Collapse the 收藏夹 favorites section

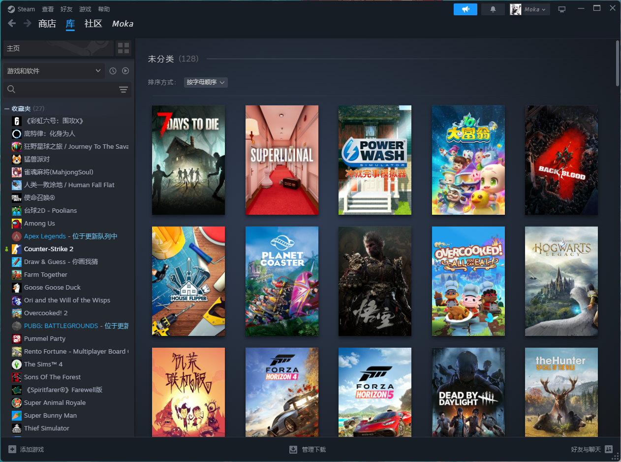[x=7, y=108]
